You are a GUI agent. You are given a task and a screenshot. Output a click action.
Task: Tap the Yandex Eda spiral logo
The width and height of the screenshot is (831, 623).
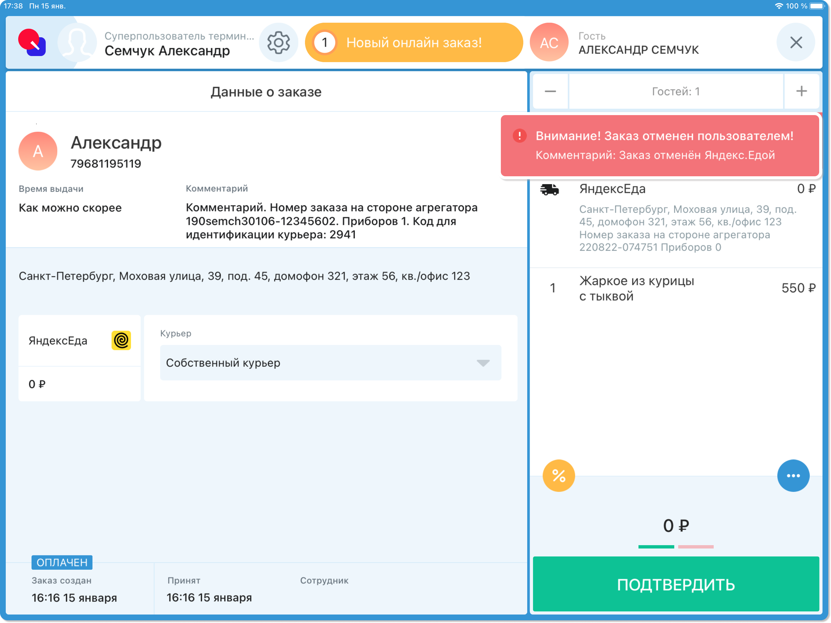(121, 340)
